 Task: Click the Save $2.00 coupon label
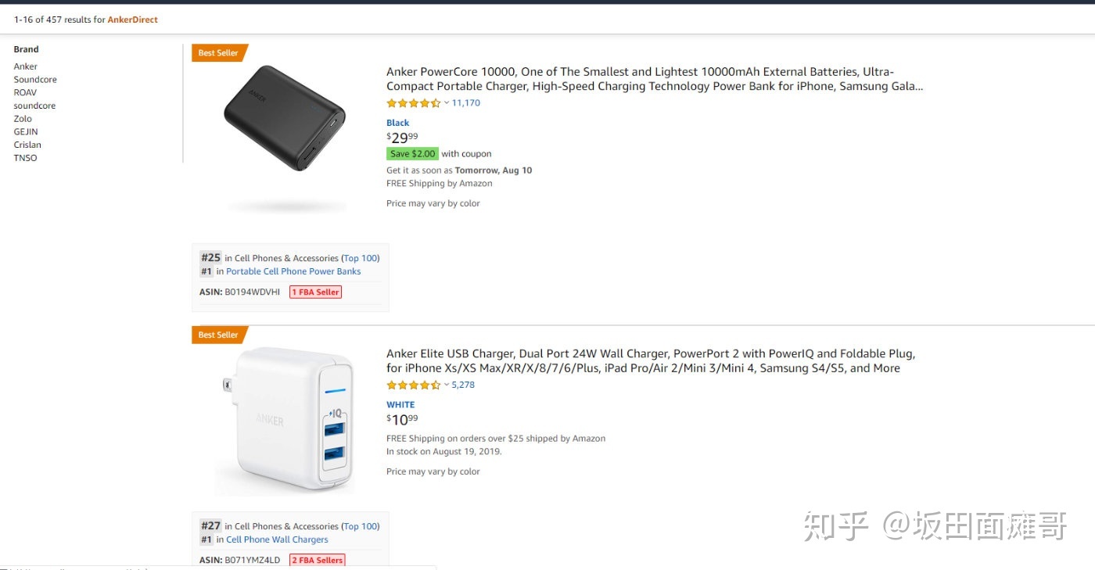pos(412,154)
